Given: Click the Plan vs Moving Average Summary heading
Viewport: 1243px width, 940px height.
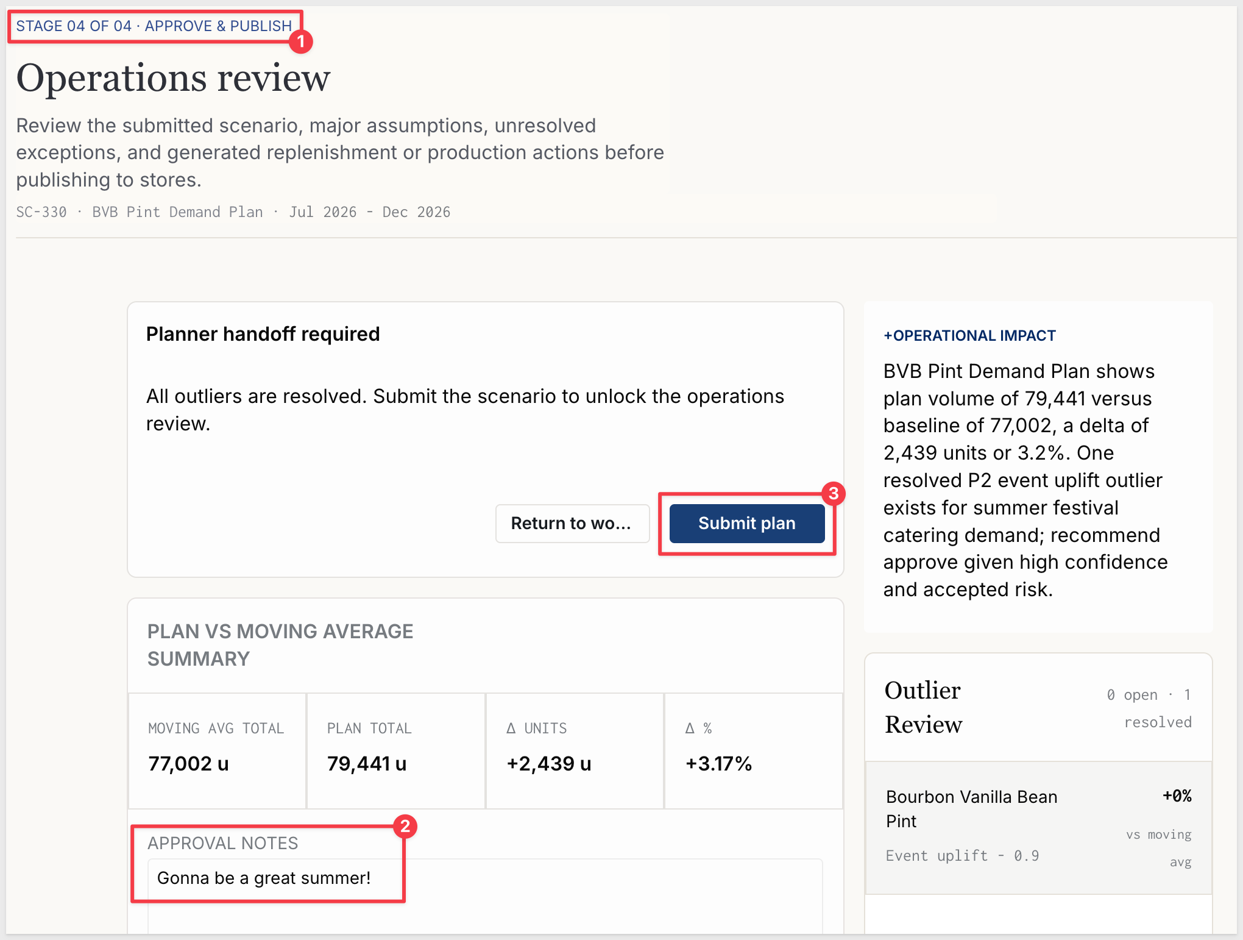Looking at the screenshot, I should (x=280, y=645).
